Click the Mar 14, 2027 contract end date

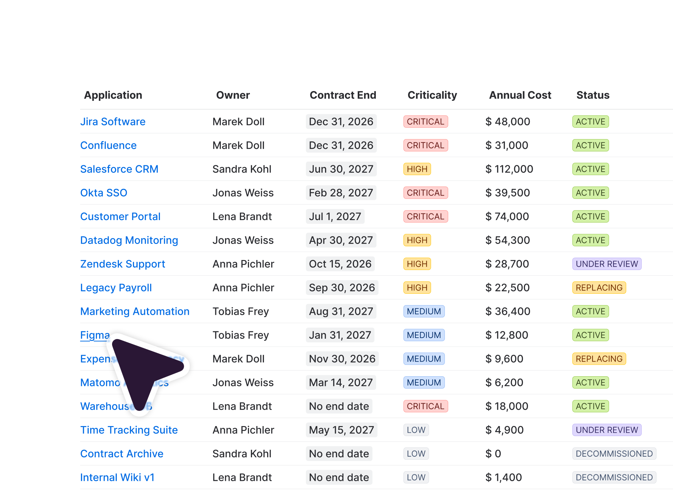point(341,382)
